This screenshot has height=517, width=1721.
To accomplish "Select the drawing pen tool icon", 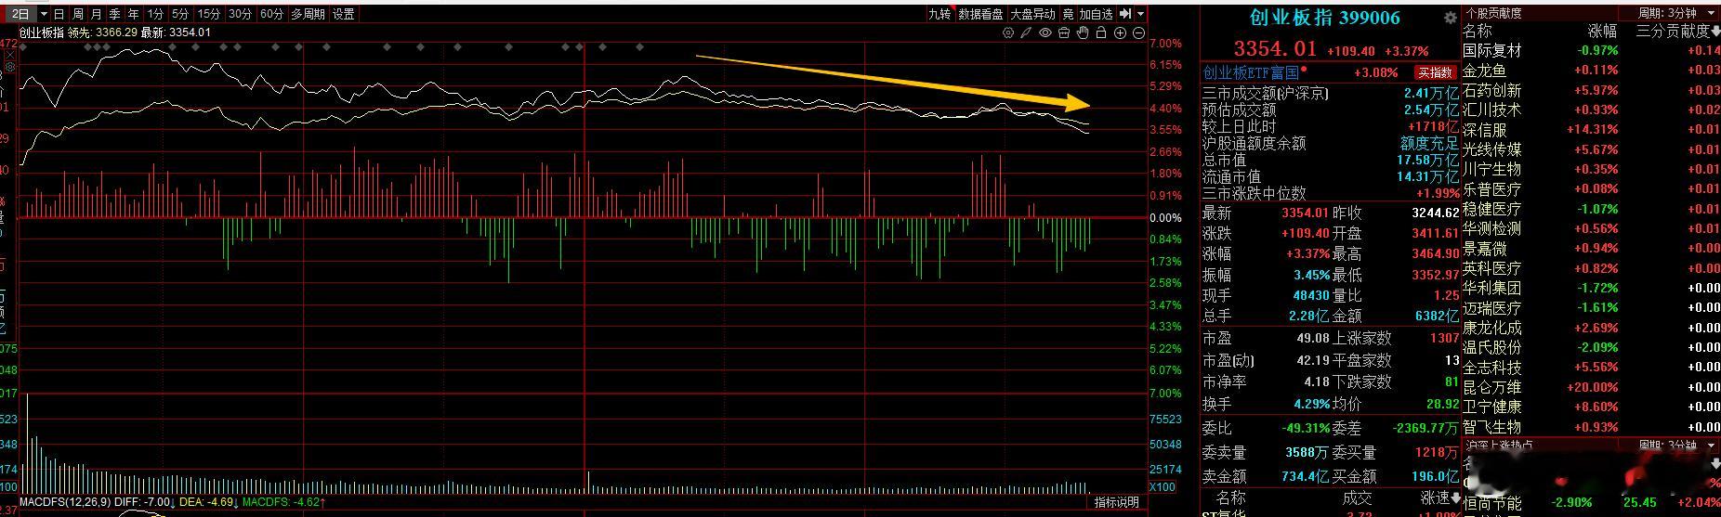I will click(1026, 32).
